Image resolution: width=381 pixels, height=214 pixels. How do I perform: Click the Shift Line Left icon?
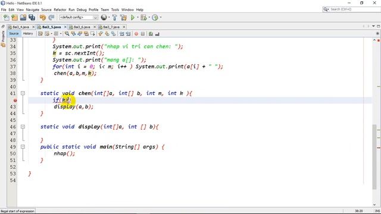[121, 34]
